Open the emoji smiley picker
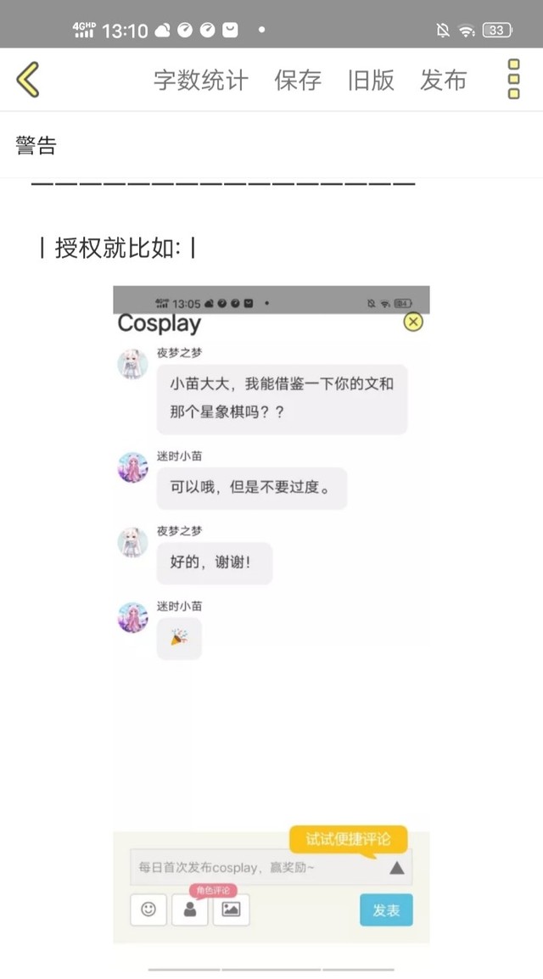Image resolution: width=543 pixels, height=979 pixels. [148, 909]
